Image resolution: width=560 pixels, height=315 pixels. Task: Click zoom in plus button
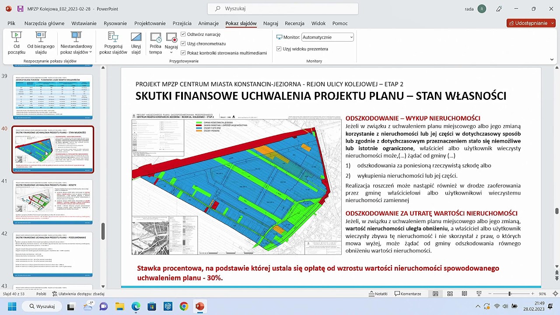pyautogui.click(x=532, y=294)
